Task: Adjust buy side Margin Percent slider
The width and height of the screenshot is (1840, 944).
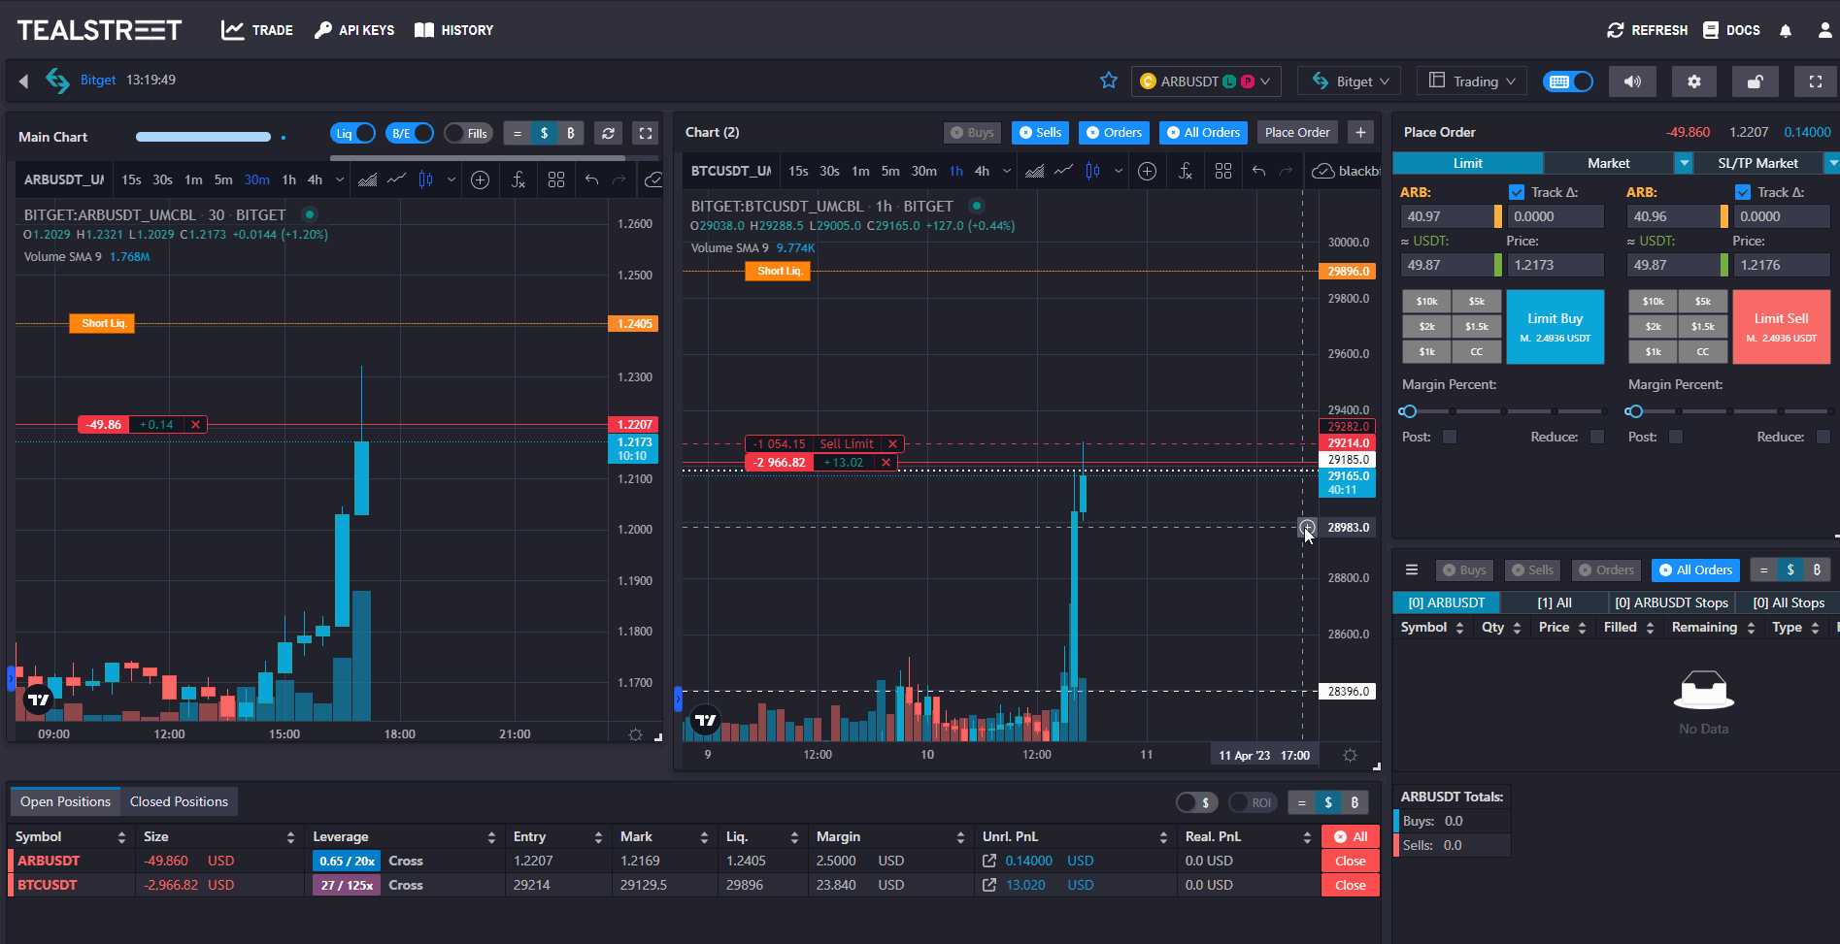Action: pos(1503,411)
